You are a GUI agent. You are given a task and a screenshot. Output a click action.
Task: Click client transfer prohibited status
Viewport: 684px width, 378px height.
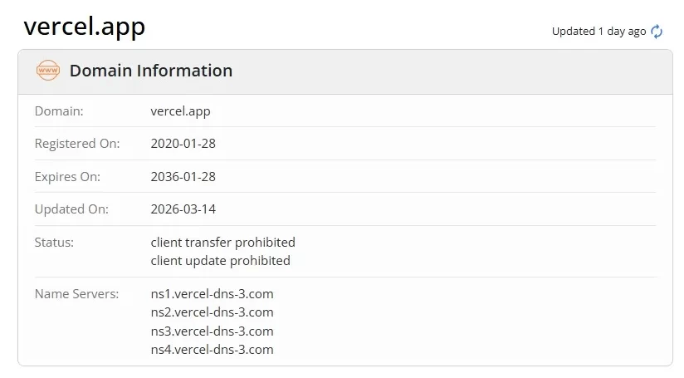coord(223,243)
